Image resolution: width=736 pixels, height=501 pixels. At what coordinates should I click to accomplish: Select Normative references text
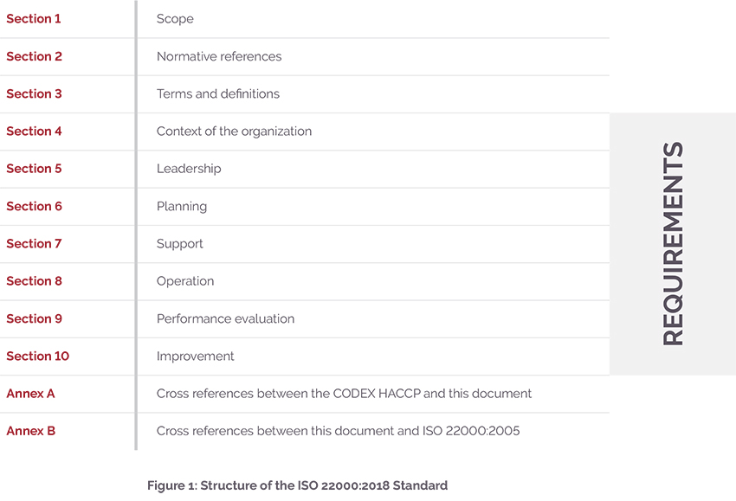(219, 56)
